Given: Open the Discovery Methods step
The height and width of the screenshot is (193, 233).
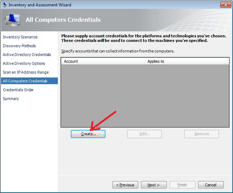Looking at the screenshot, I should tap(19, 46).
